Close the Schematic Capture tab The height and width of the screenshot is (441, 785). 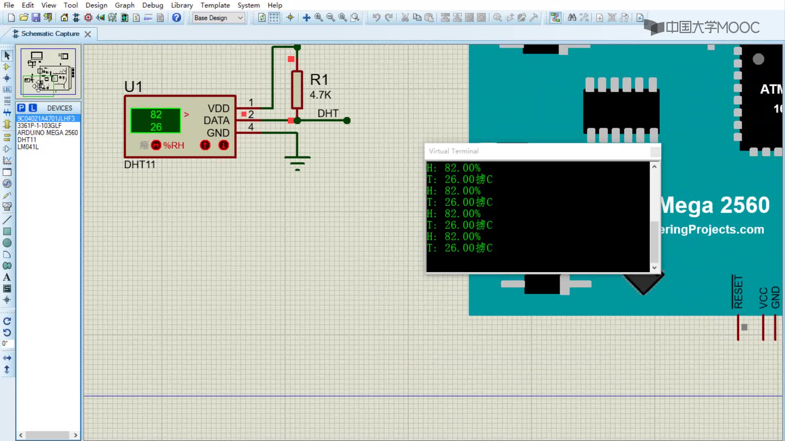coord(87,34)
